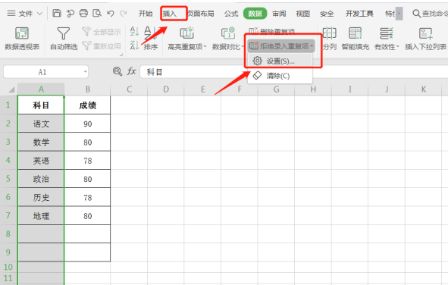Click the Save icon in quick toolbar
The width and height of the screenshot is (448, 285).
57,13
